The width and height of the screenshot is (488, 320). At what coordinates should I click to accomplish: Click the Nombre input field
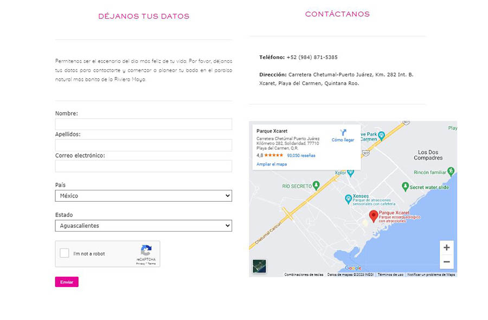143,124
